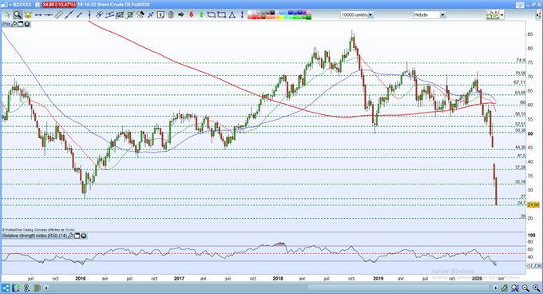Expand the chart indicators dropdown arrow
The height and width of the screenshot is (294, 543).
coord(501,15)
